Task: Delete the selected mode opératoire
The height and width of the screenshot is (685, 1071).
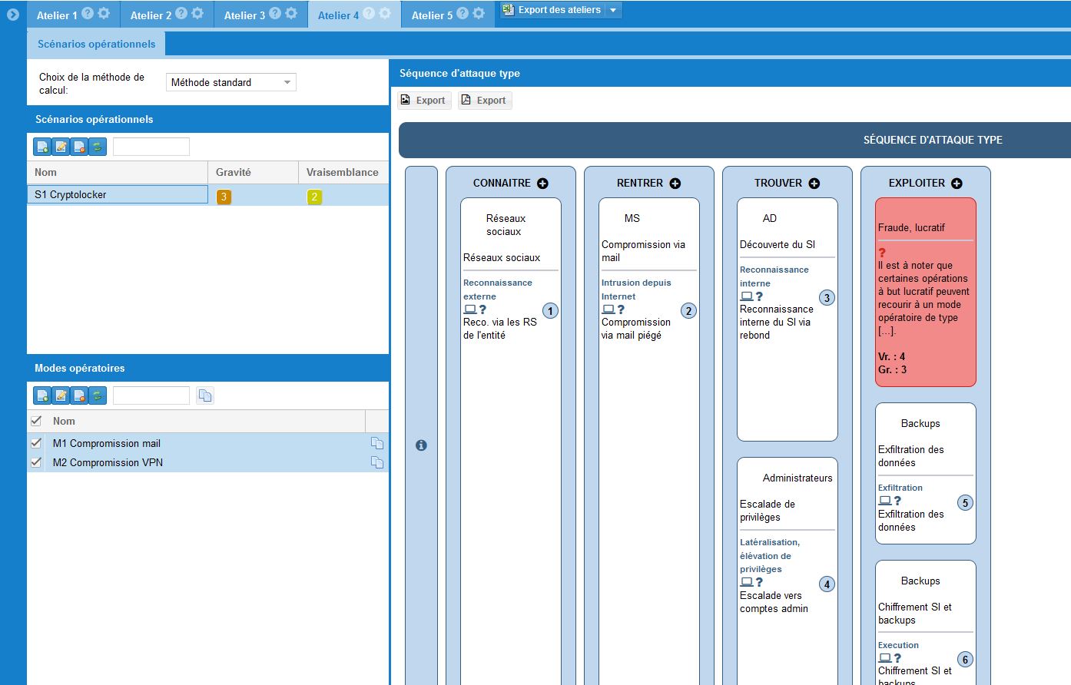Action: [79, 395]
